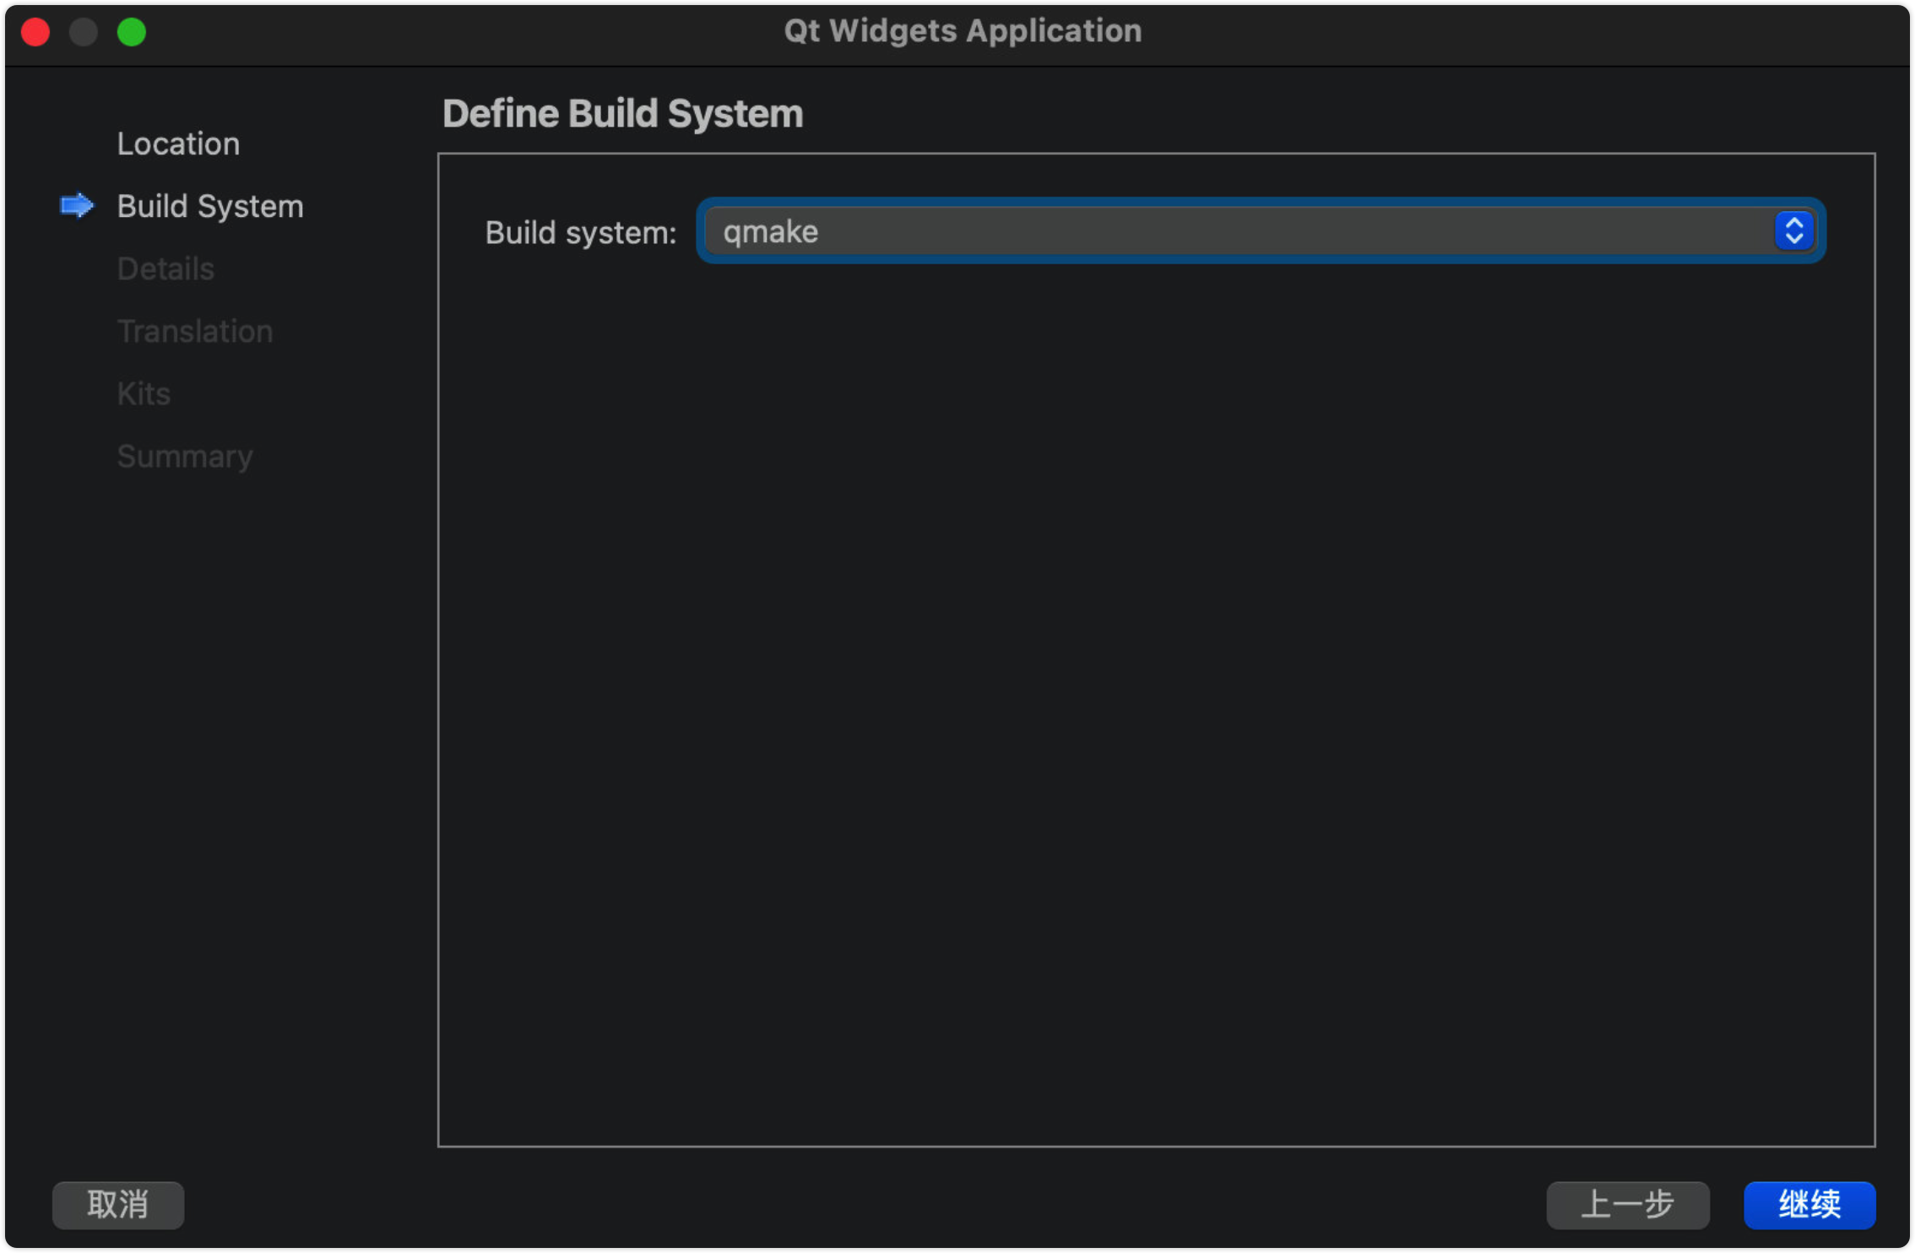Click the Summary step label

(185, 456)
